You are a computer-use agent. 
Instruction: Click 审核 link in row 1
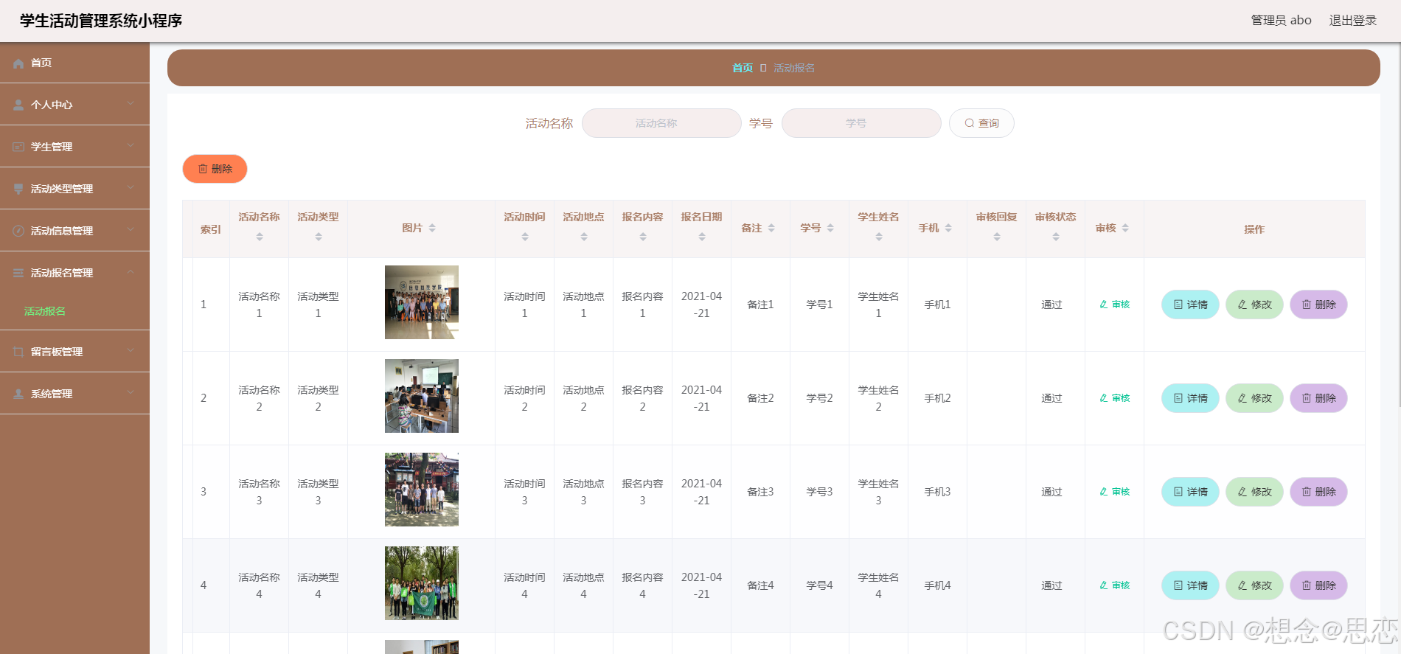point(1115,305)
